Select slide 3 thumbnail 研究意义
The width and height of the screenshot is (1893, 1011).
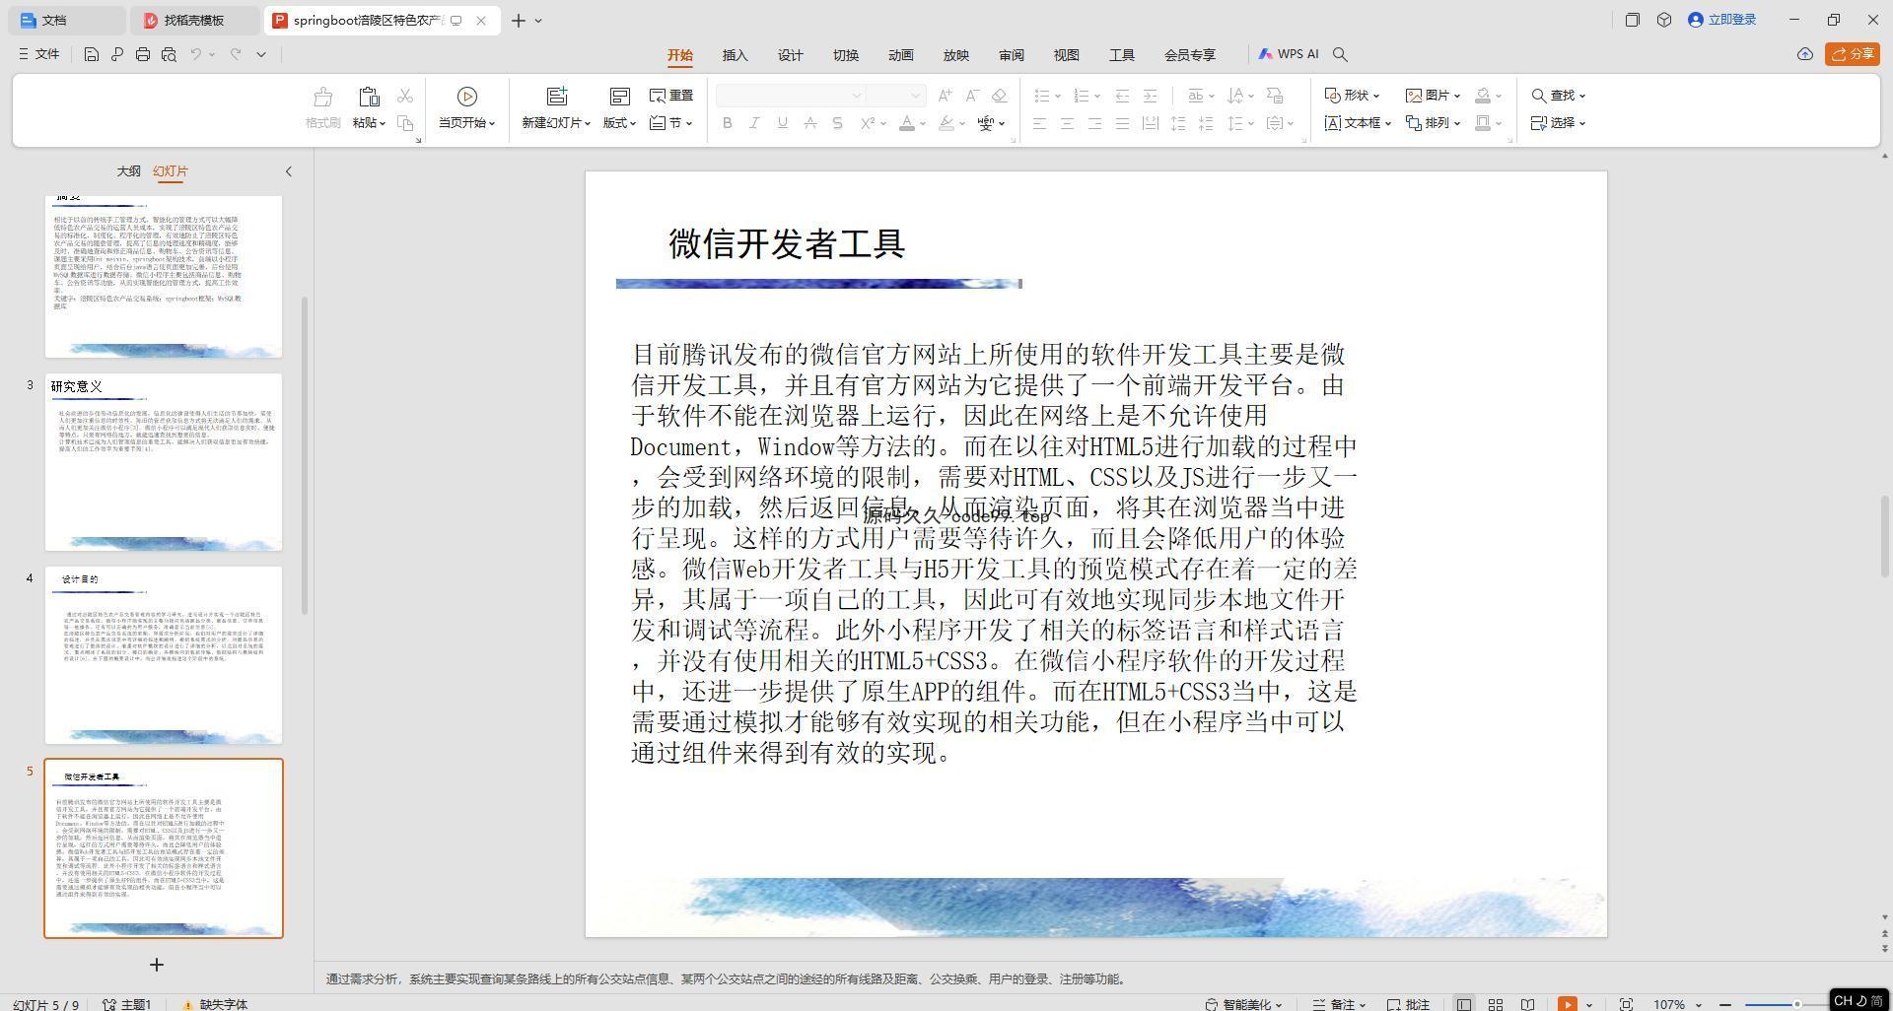[x=164, y=462]
